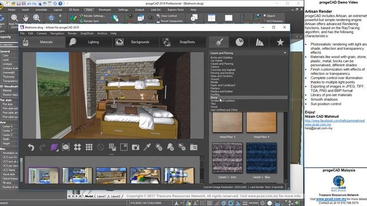This screenshot has height=206, width=367.
Task: Open the Facebook link in demo panel
Action: point(335,121)
